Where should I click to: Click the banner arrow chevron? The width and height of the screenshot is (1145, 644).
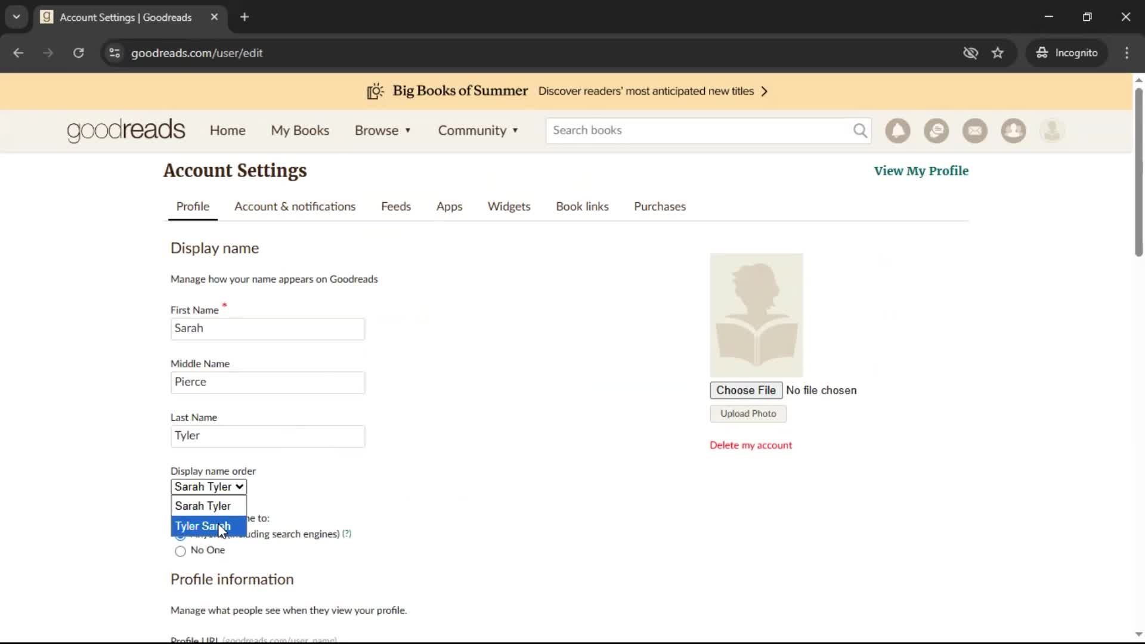coord(765,91)
